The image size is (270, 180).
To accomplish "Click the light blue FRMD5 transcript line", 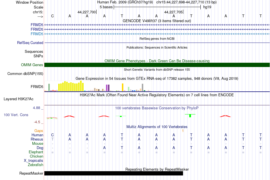I will (x=157, y=34).
